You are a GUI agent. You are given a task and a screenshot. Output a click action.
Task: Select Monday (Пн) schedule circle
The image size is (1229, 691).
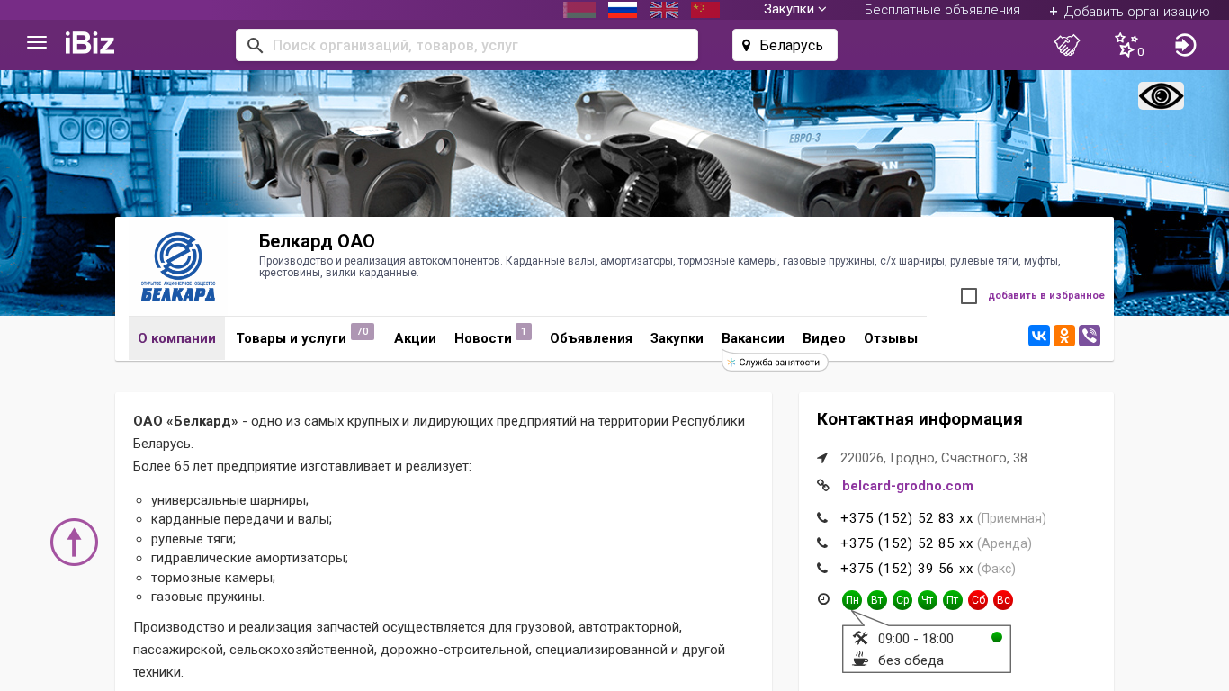click(852, 600)
